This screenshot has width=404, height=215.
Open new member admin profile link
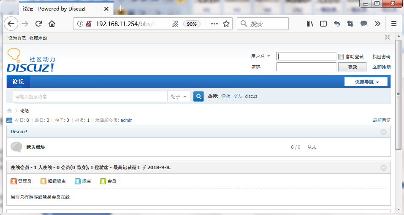127,120
